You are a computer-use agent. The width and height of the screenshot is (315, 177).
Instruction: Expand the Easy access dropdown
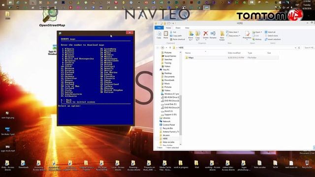[x=233, y=36]
